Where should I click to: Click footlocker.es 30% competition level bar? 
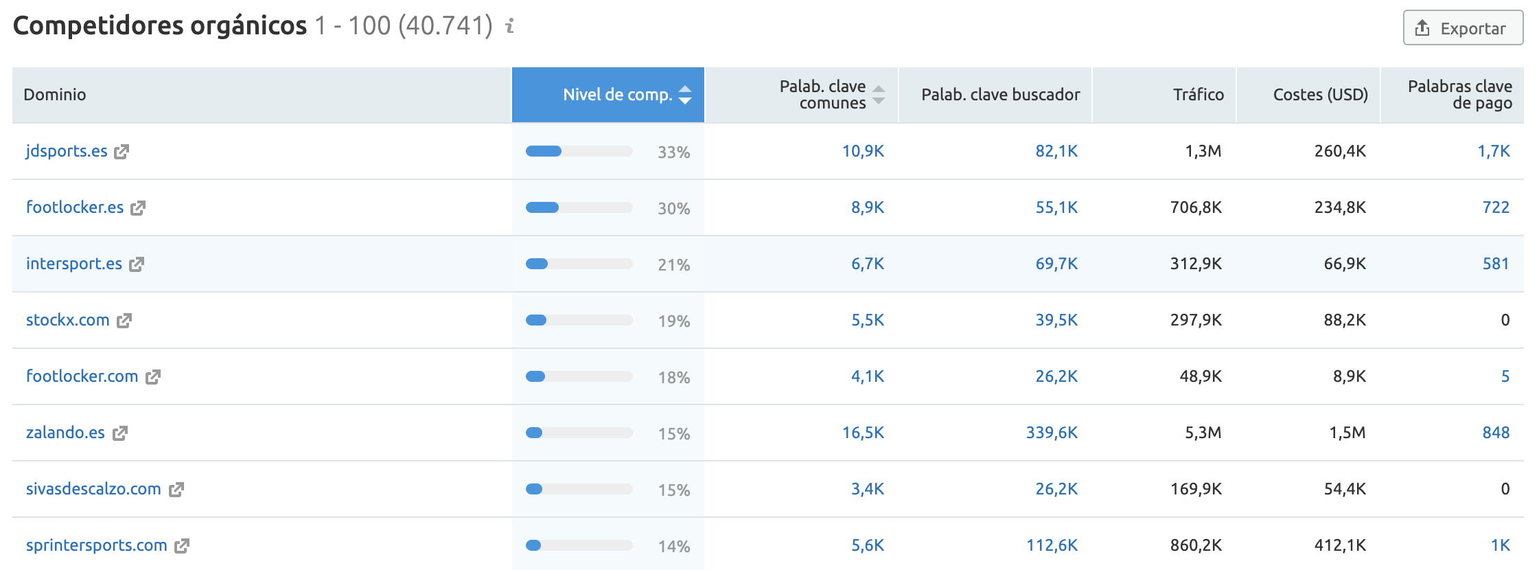tap(579, 207)
